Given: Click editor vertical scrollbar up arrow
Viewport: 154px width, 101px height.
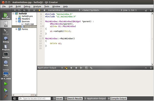Looking at the screenshot, I should click(x=152, y=14).
